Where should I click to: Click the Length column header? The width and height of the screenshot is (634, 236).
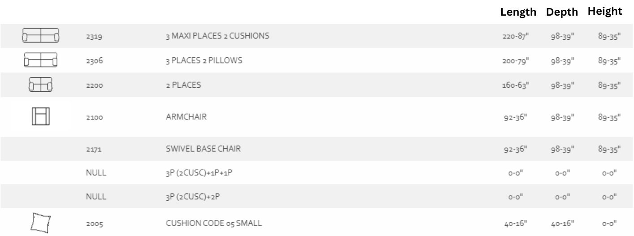[x=518, y=12]
